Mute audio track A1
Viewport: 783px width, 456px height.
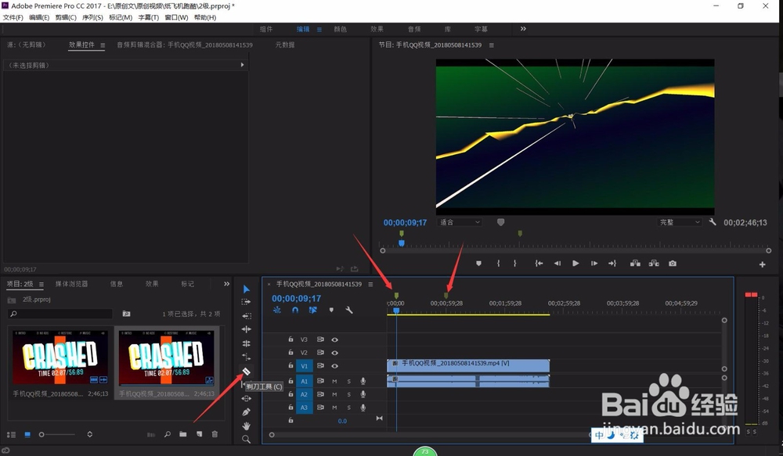pos(334,381)
